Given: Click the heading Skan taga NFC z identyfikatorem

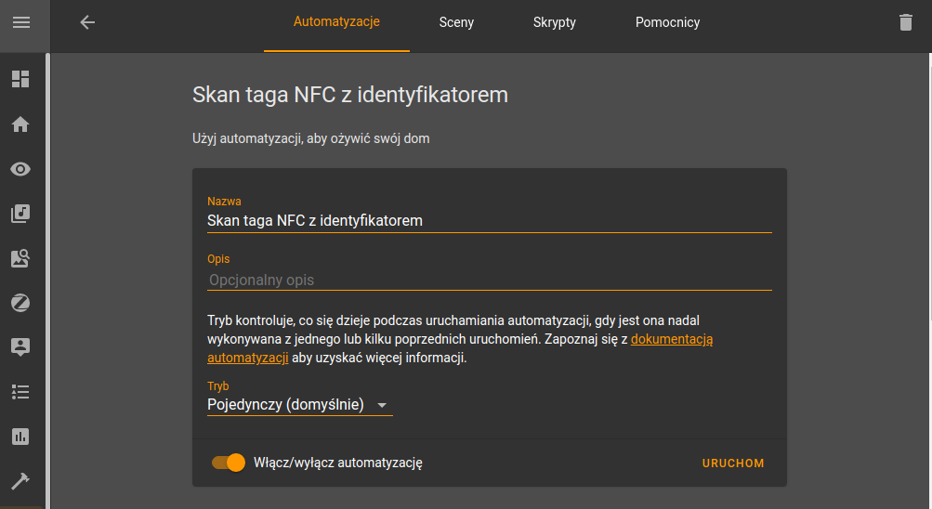Looking at the screenshot, I should click(x=350, y=95).
